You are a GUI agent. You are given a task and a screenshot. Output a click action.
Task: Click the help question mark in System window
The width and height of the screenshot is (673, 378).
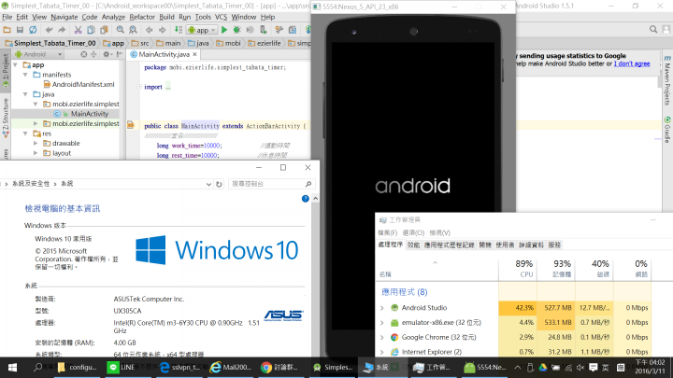pyautogui.click(x=305, y=199)
